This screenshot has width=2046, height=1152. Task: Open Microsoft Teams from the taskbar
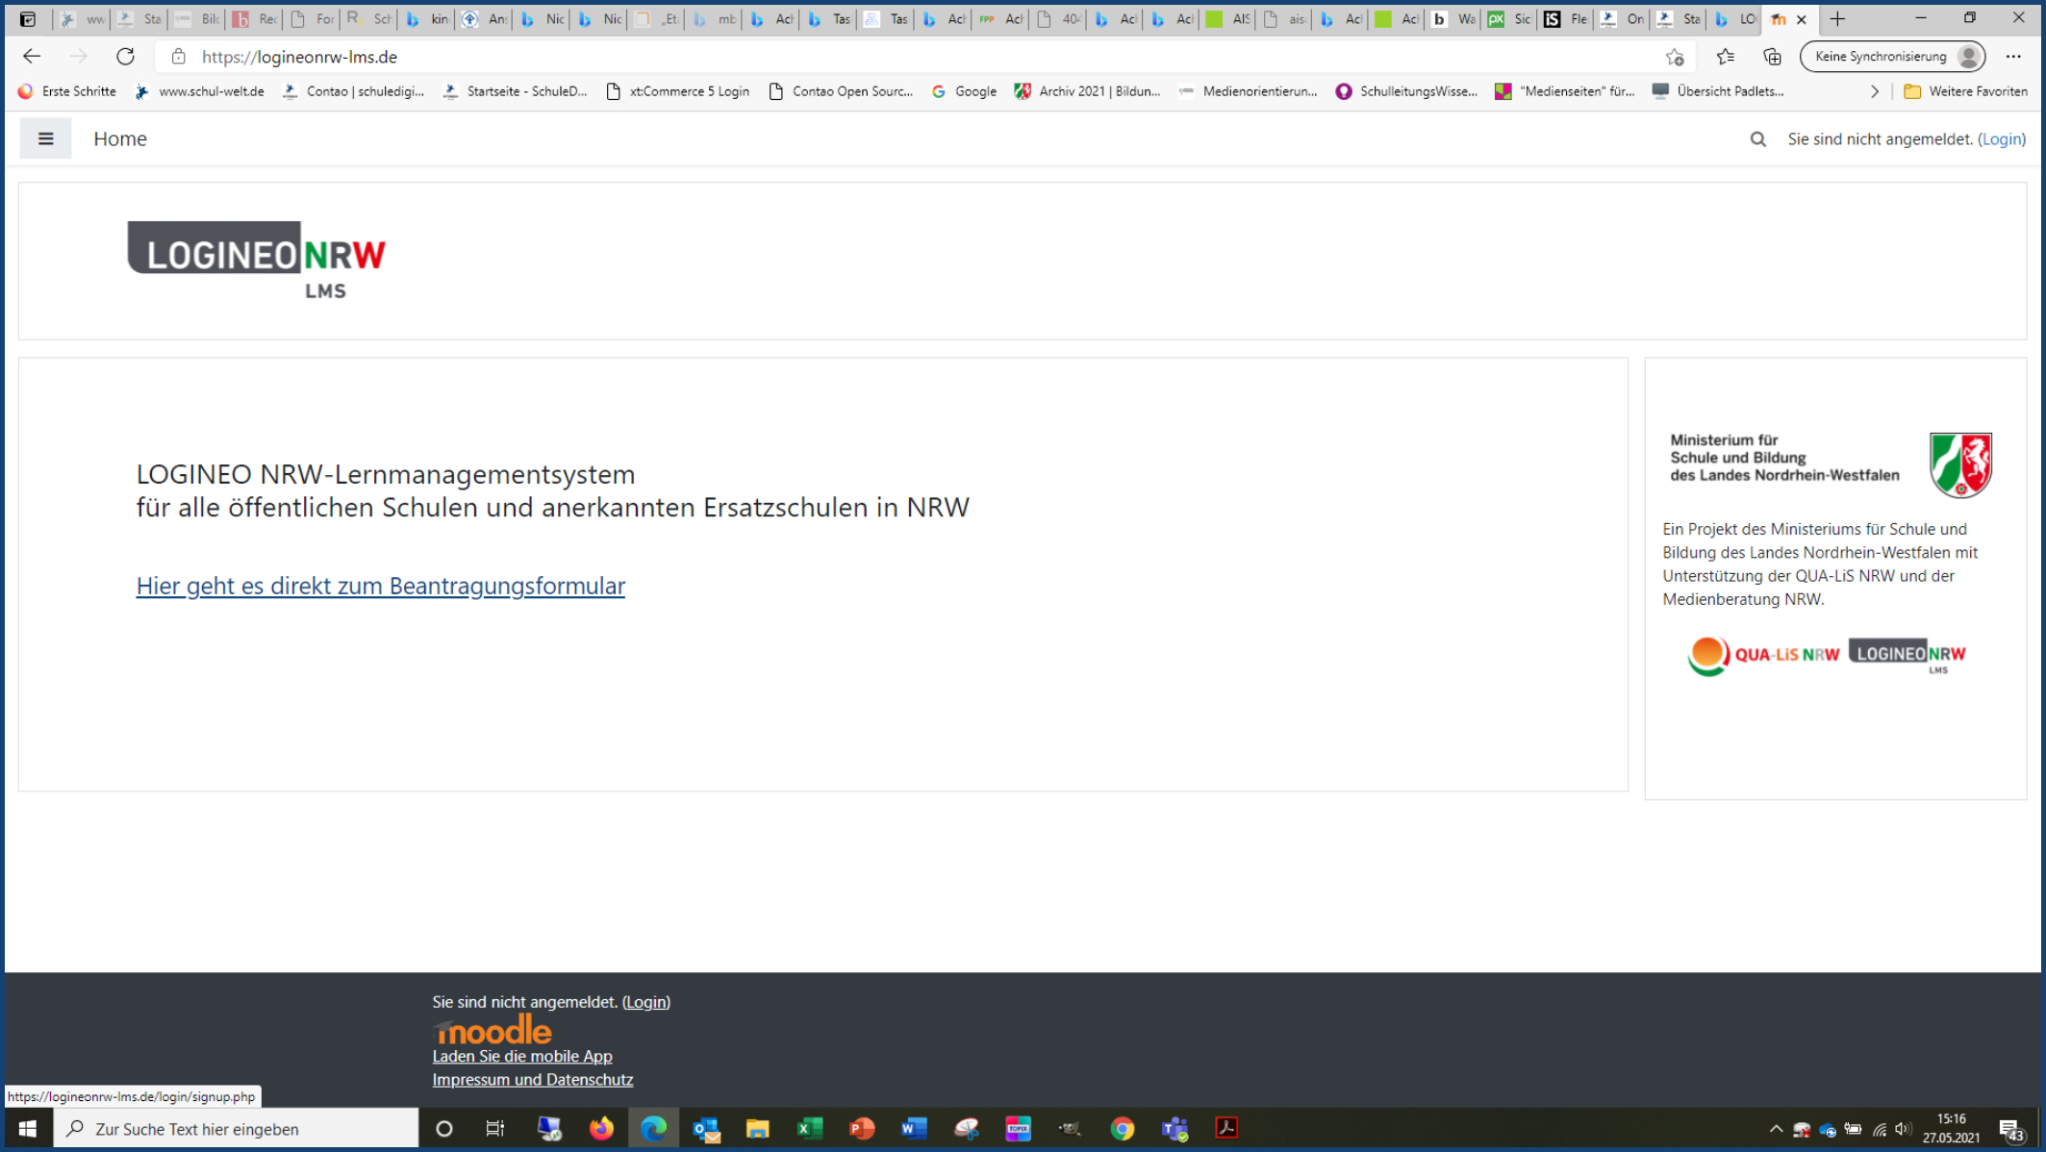point(1175,1128)
